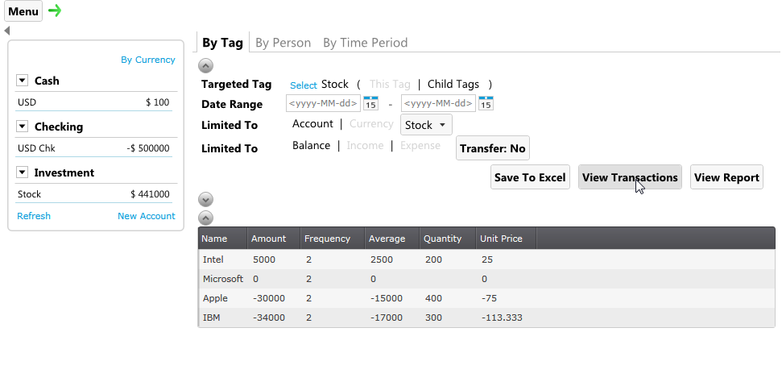Collapse the filter options with the circular up arrow
Screen dimensions: 782x382
[x=205, y=65]
